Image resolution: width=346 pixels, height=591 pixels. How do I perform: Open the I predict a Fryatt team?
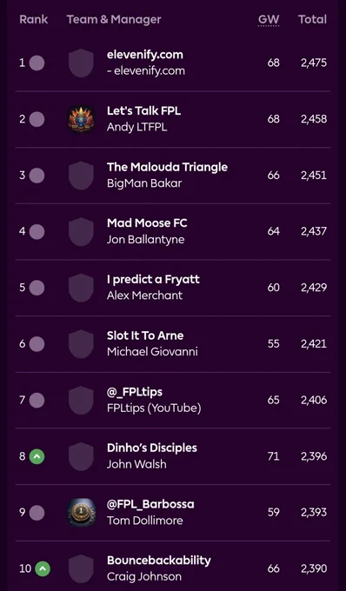tap(153, 279)
